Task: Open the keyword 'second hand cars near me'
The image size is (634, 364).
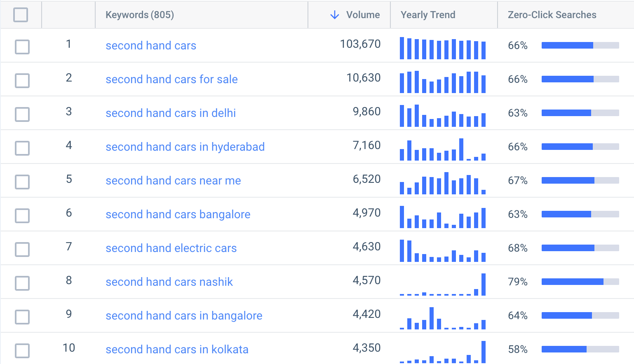Action: tap(173, 180)
